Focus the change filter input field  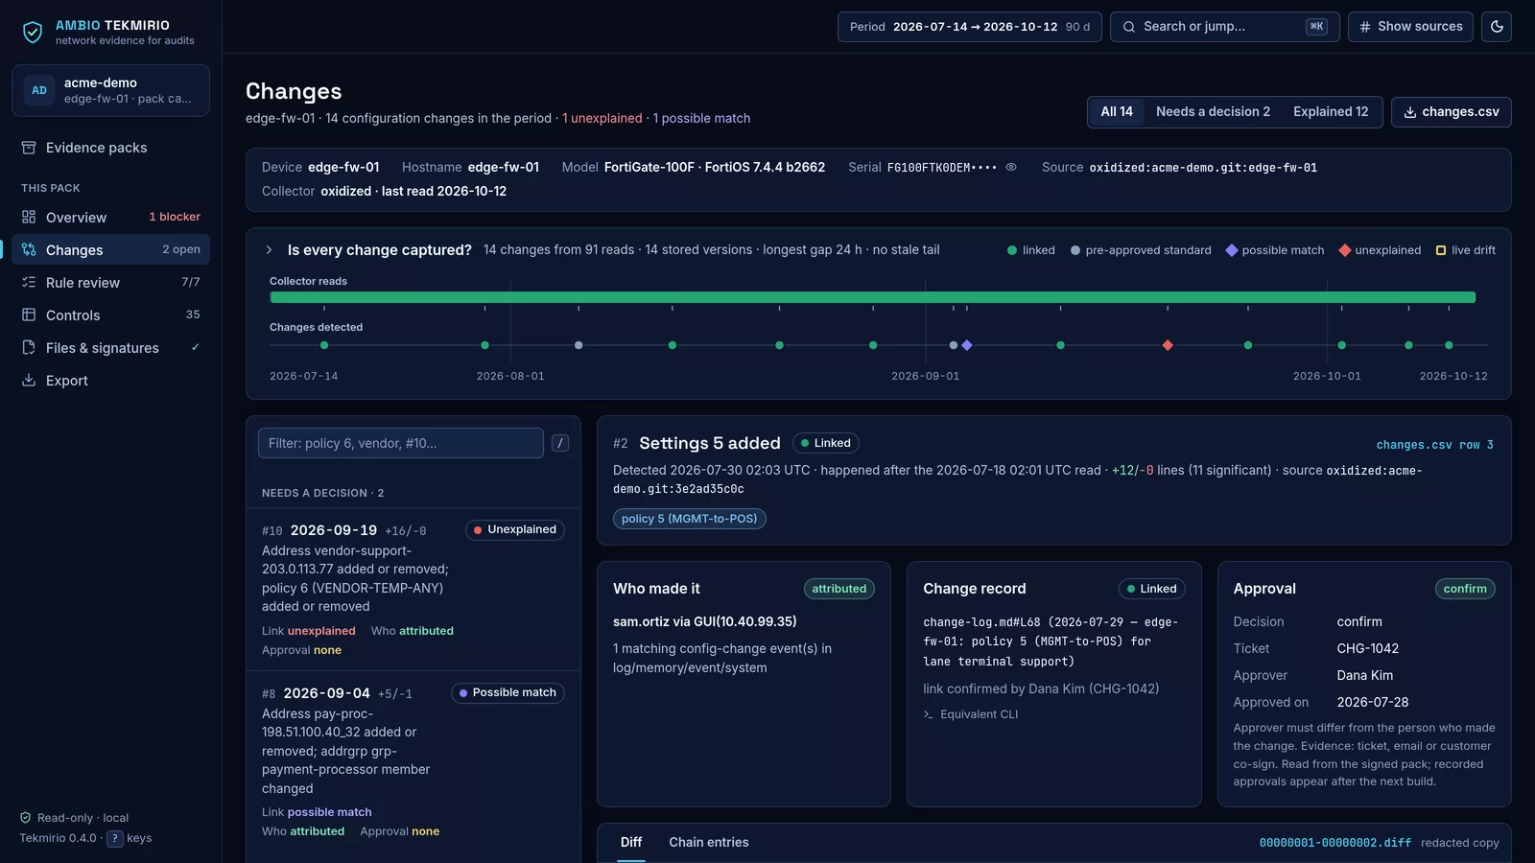(401, 443)
